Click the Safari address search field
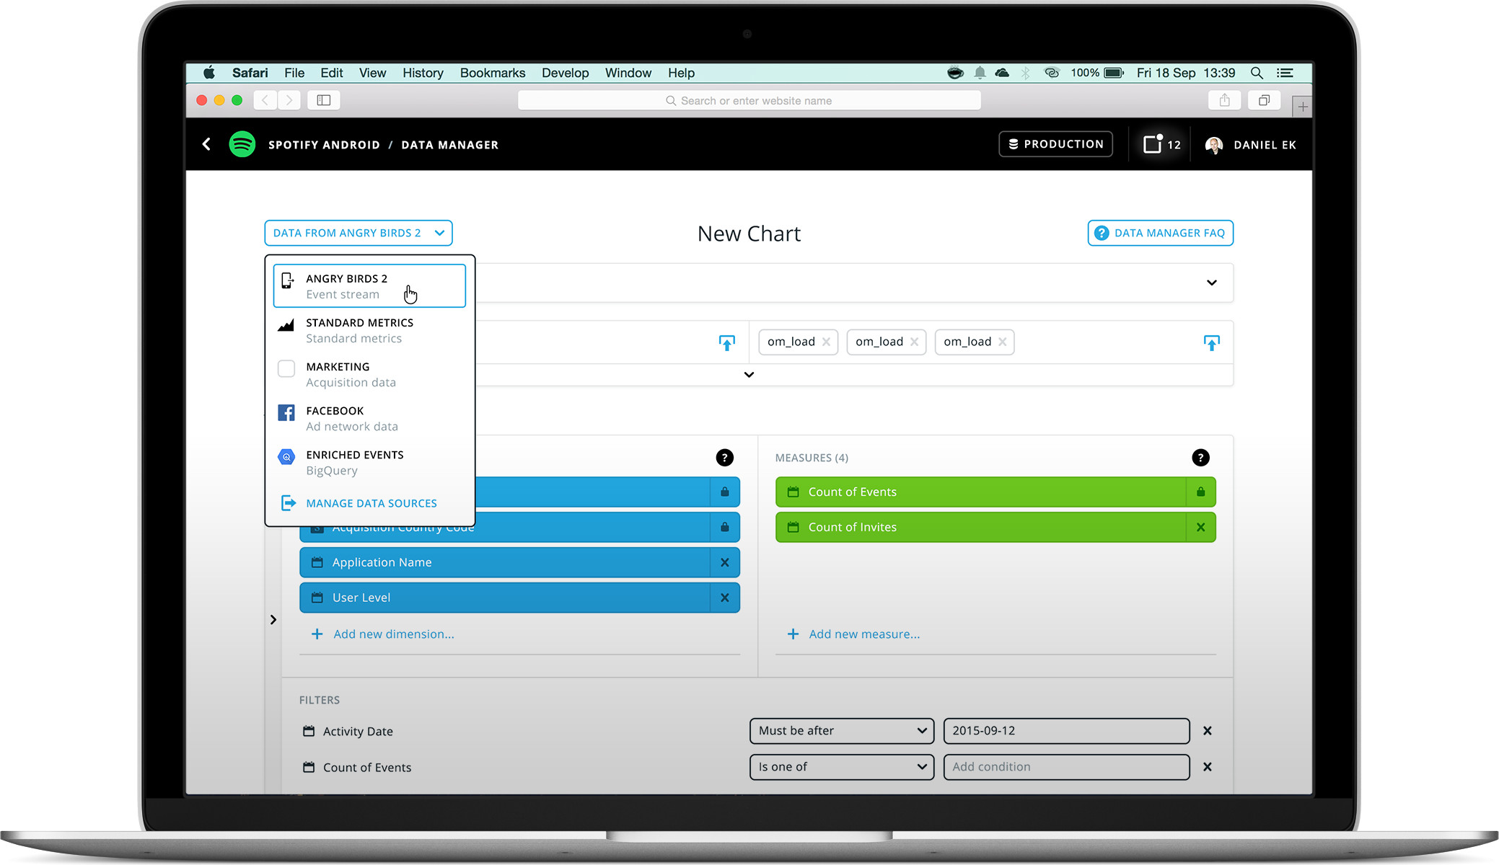 (x=749, y=101)
